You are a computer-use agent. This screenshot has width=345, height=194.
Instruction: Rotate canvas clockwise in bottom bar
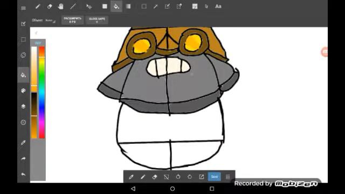tap(190, 177)
